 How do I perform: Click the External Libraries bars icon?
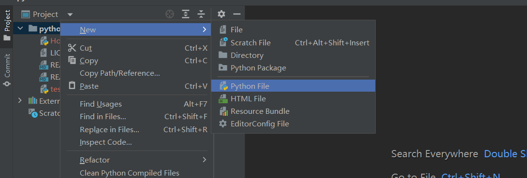[32, 100]
